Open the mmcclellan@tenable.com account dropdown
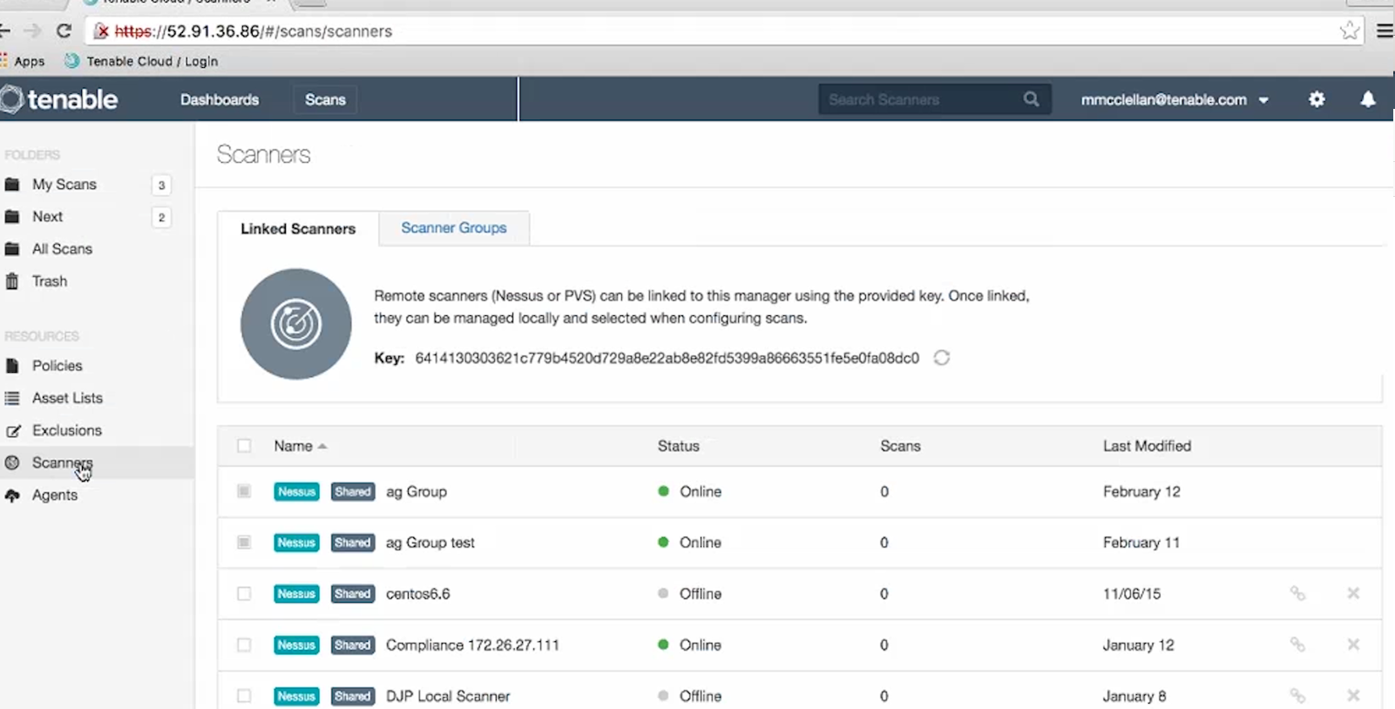The width and height of the screenshot is (1395, 709). tap(1174, 100)
